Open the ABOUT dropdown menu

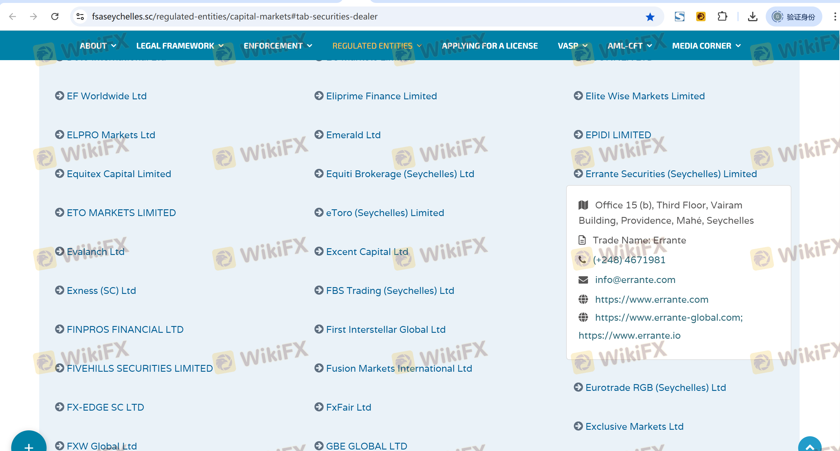(98, 46)
